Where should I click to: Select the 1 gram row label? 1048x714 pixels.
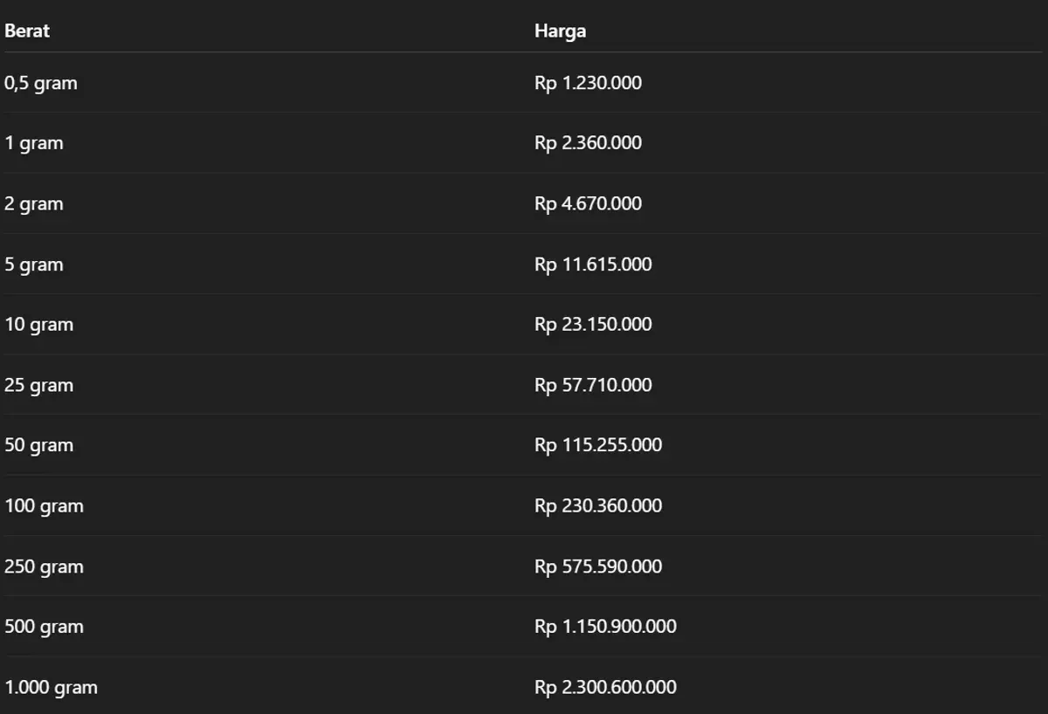coord(34,144)
